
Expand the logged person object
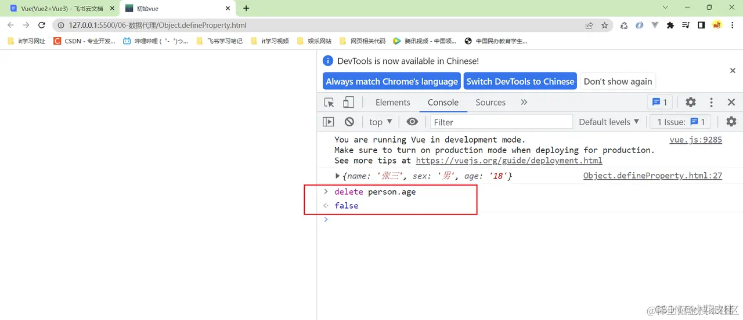click(338, 176)
